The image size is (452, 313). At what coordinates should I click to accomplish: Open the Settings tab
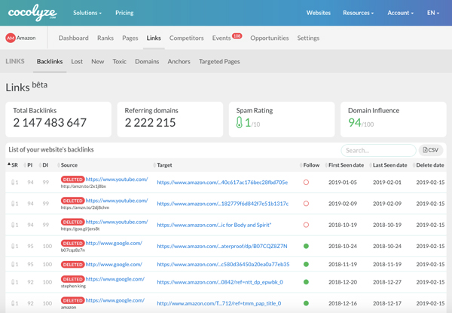pyautogui.click(x=308, y=38)
